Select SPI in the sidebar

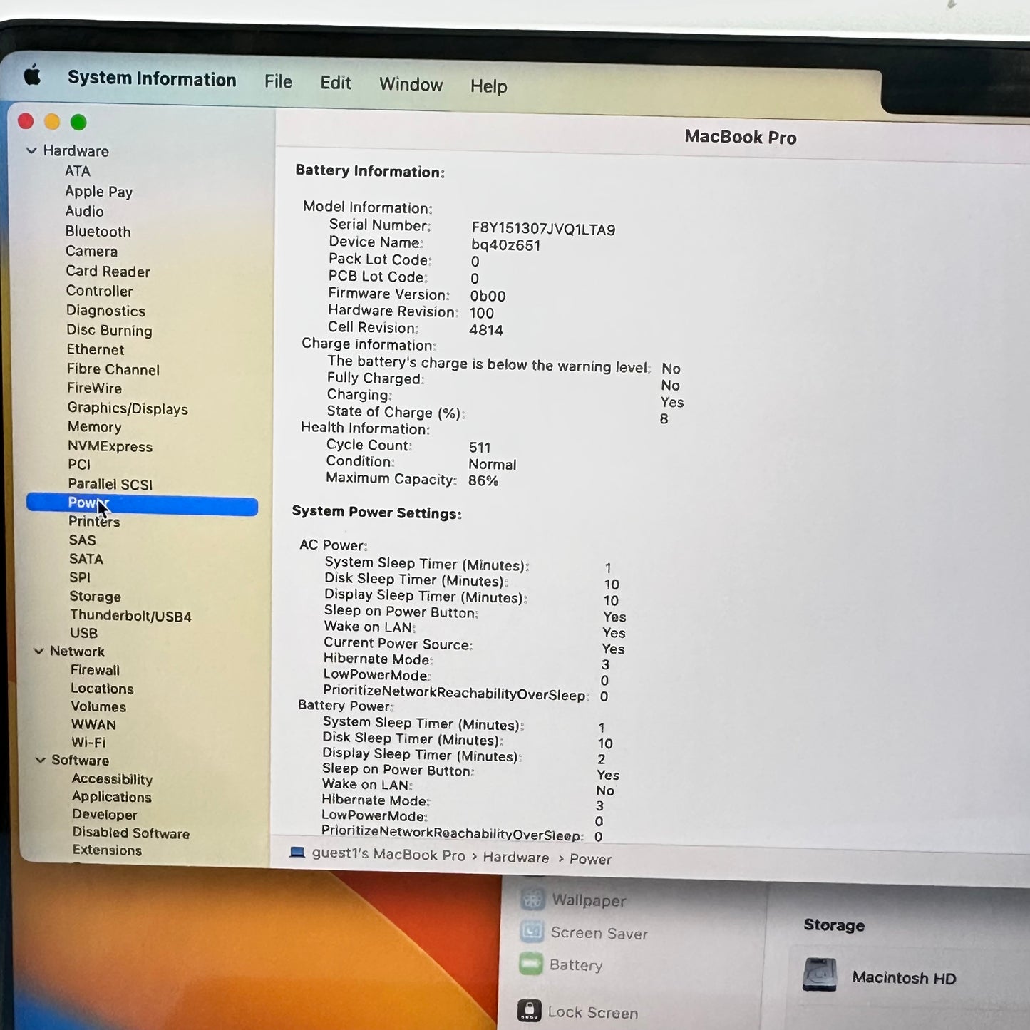point(80,577)
